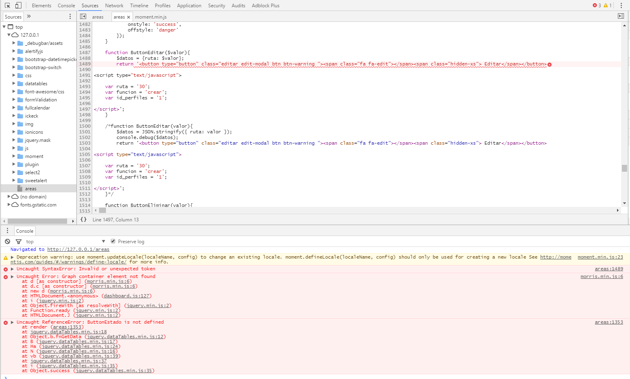630x379 pixels.
Task: Expand the fonts.gstatic.com node
Action: pos(9,204)
